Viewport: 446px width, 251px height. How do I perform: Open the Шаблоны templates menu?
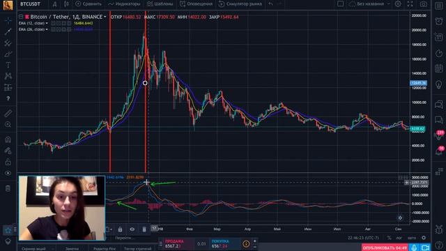click(x=160, y=4)
